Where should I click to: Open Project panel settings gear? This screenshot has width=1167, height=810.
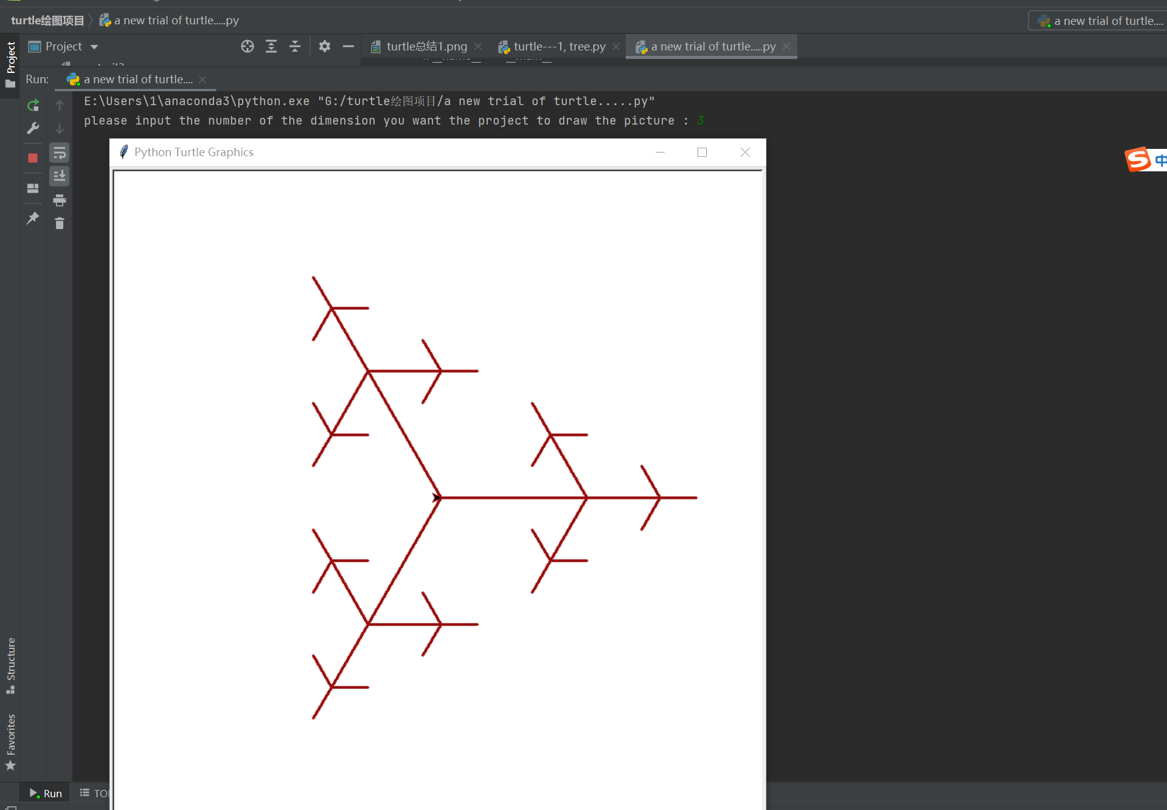click(x=325, y=46)
